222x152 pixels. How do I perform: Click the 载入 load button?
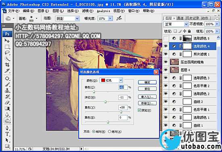pyautogui.click(x=147, y=97)
